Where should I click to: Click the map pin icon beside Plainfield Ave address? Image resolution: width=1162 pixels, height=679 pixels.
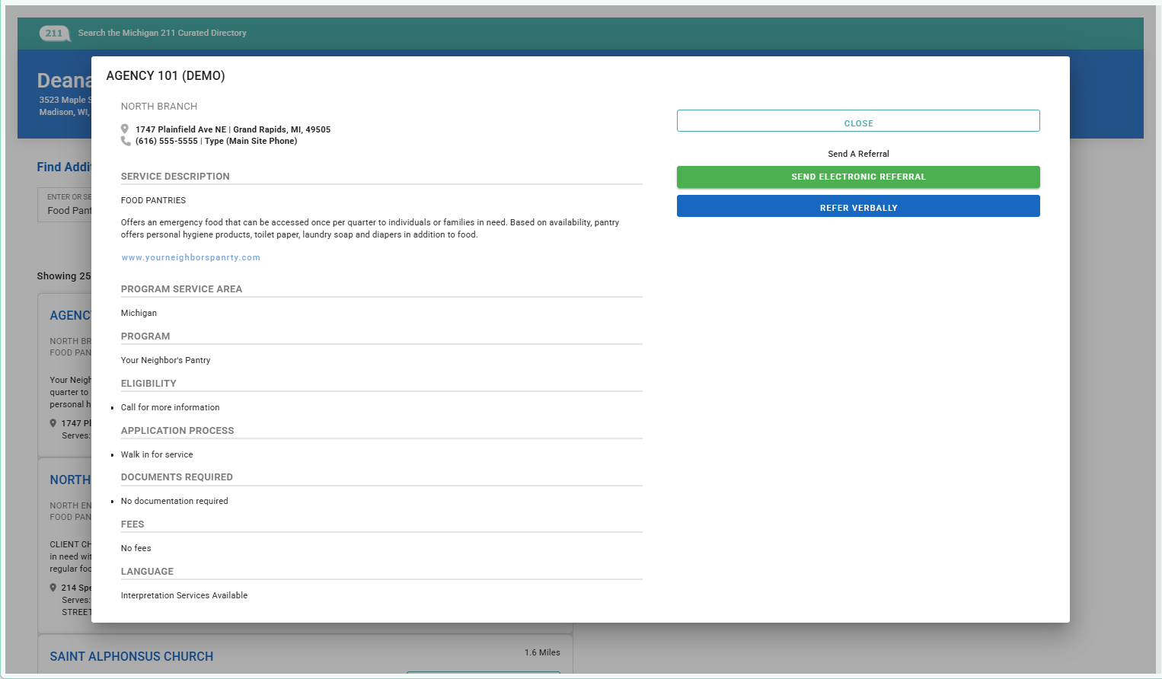(x=125, y=129)
